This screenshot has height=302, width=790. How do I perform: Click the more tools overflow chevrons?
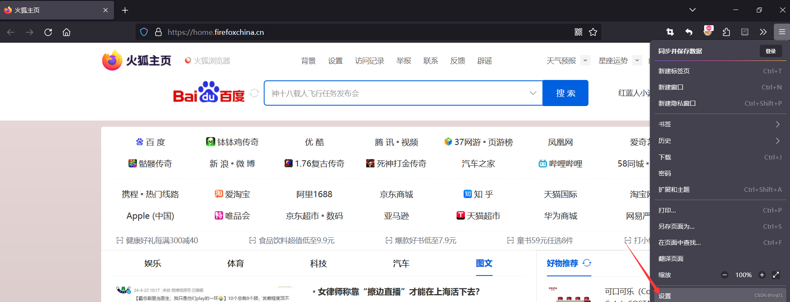[x=763, y=32]
